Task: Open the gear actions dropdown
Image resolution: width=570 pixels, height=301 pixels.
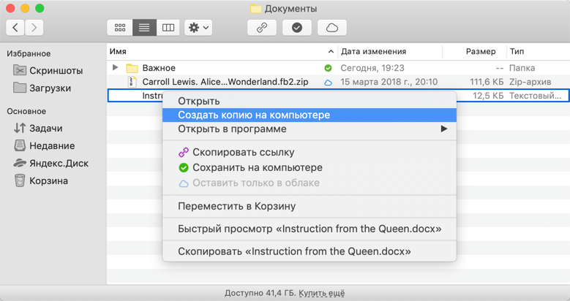Action: pyautogui.click(x=198, y=28)
